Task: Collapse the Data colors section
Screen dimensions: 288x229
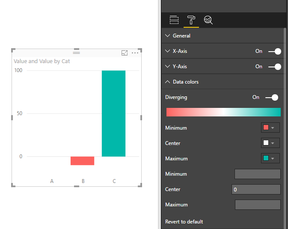Action: pyautogui.click(x=223, y=82)
